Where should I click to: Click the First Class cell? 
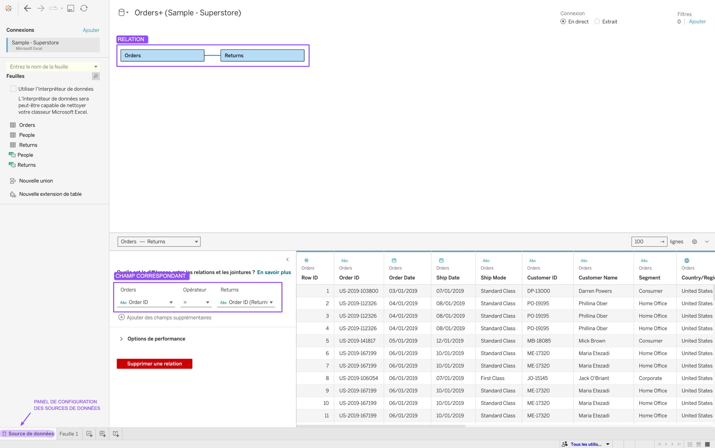(499, 378)
